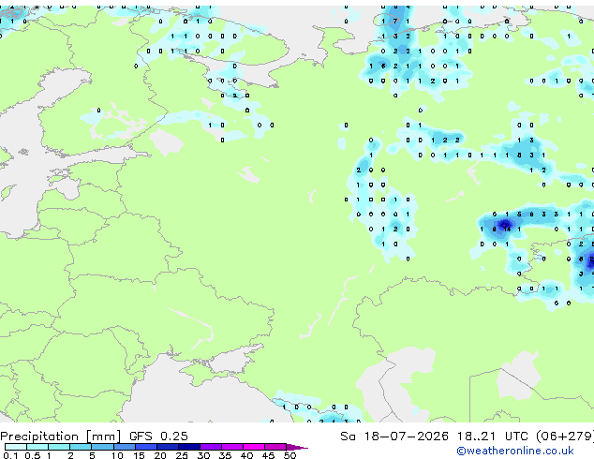Open the weatheronline.co.uk copyright link
This screenshot has width=594, height=459.
point(514,451)
